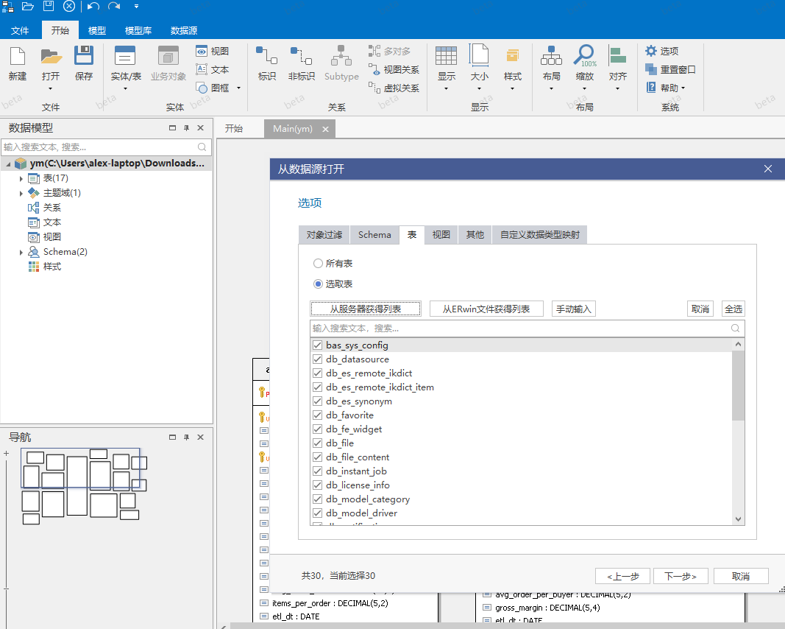Click 重置窗口 reset window icon
The height and width of the screenshot is (629, 785).
651,69
